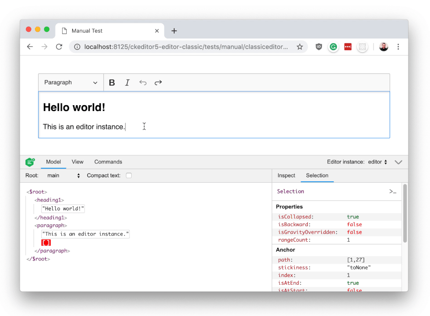
Task: Switch to the View tab
Action: pyautogui.click(x=77, y=162)
